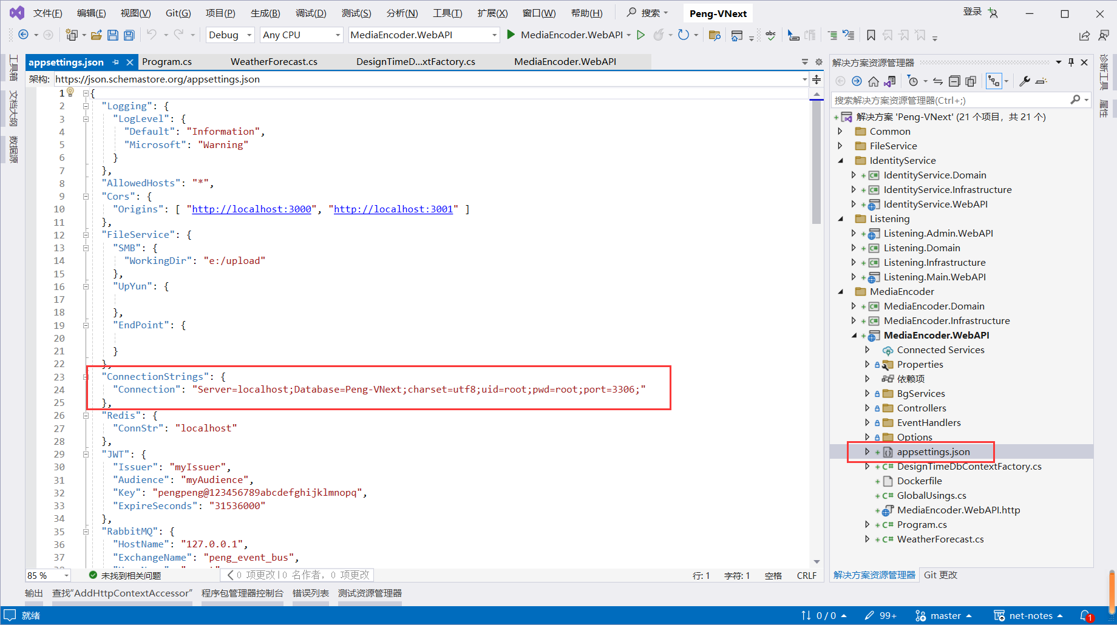Select appsettings.json in Solution Explorer
This screenshot has width=1117, height=625.
pyautogui.click(x=933, y=452)
